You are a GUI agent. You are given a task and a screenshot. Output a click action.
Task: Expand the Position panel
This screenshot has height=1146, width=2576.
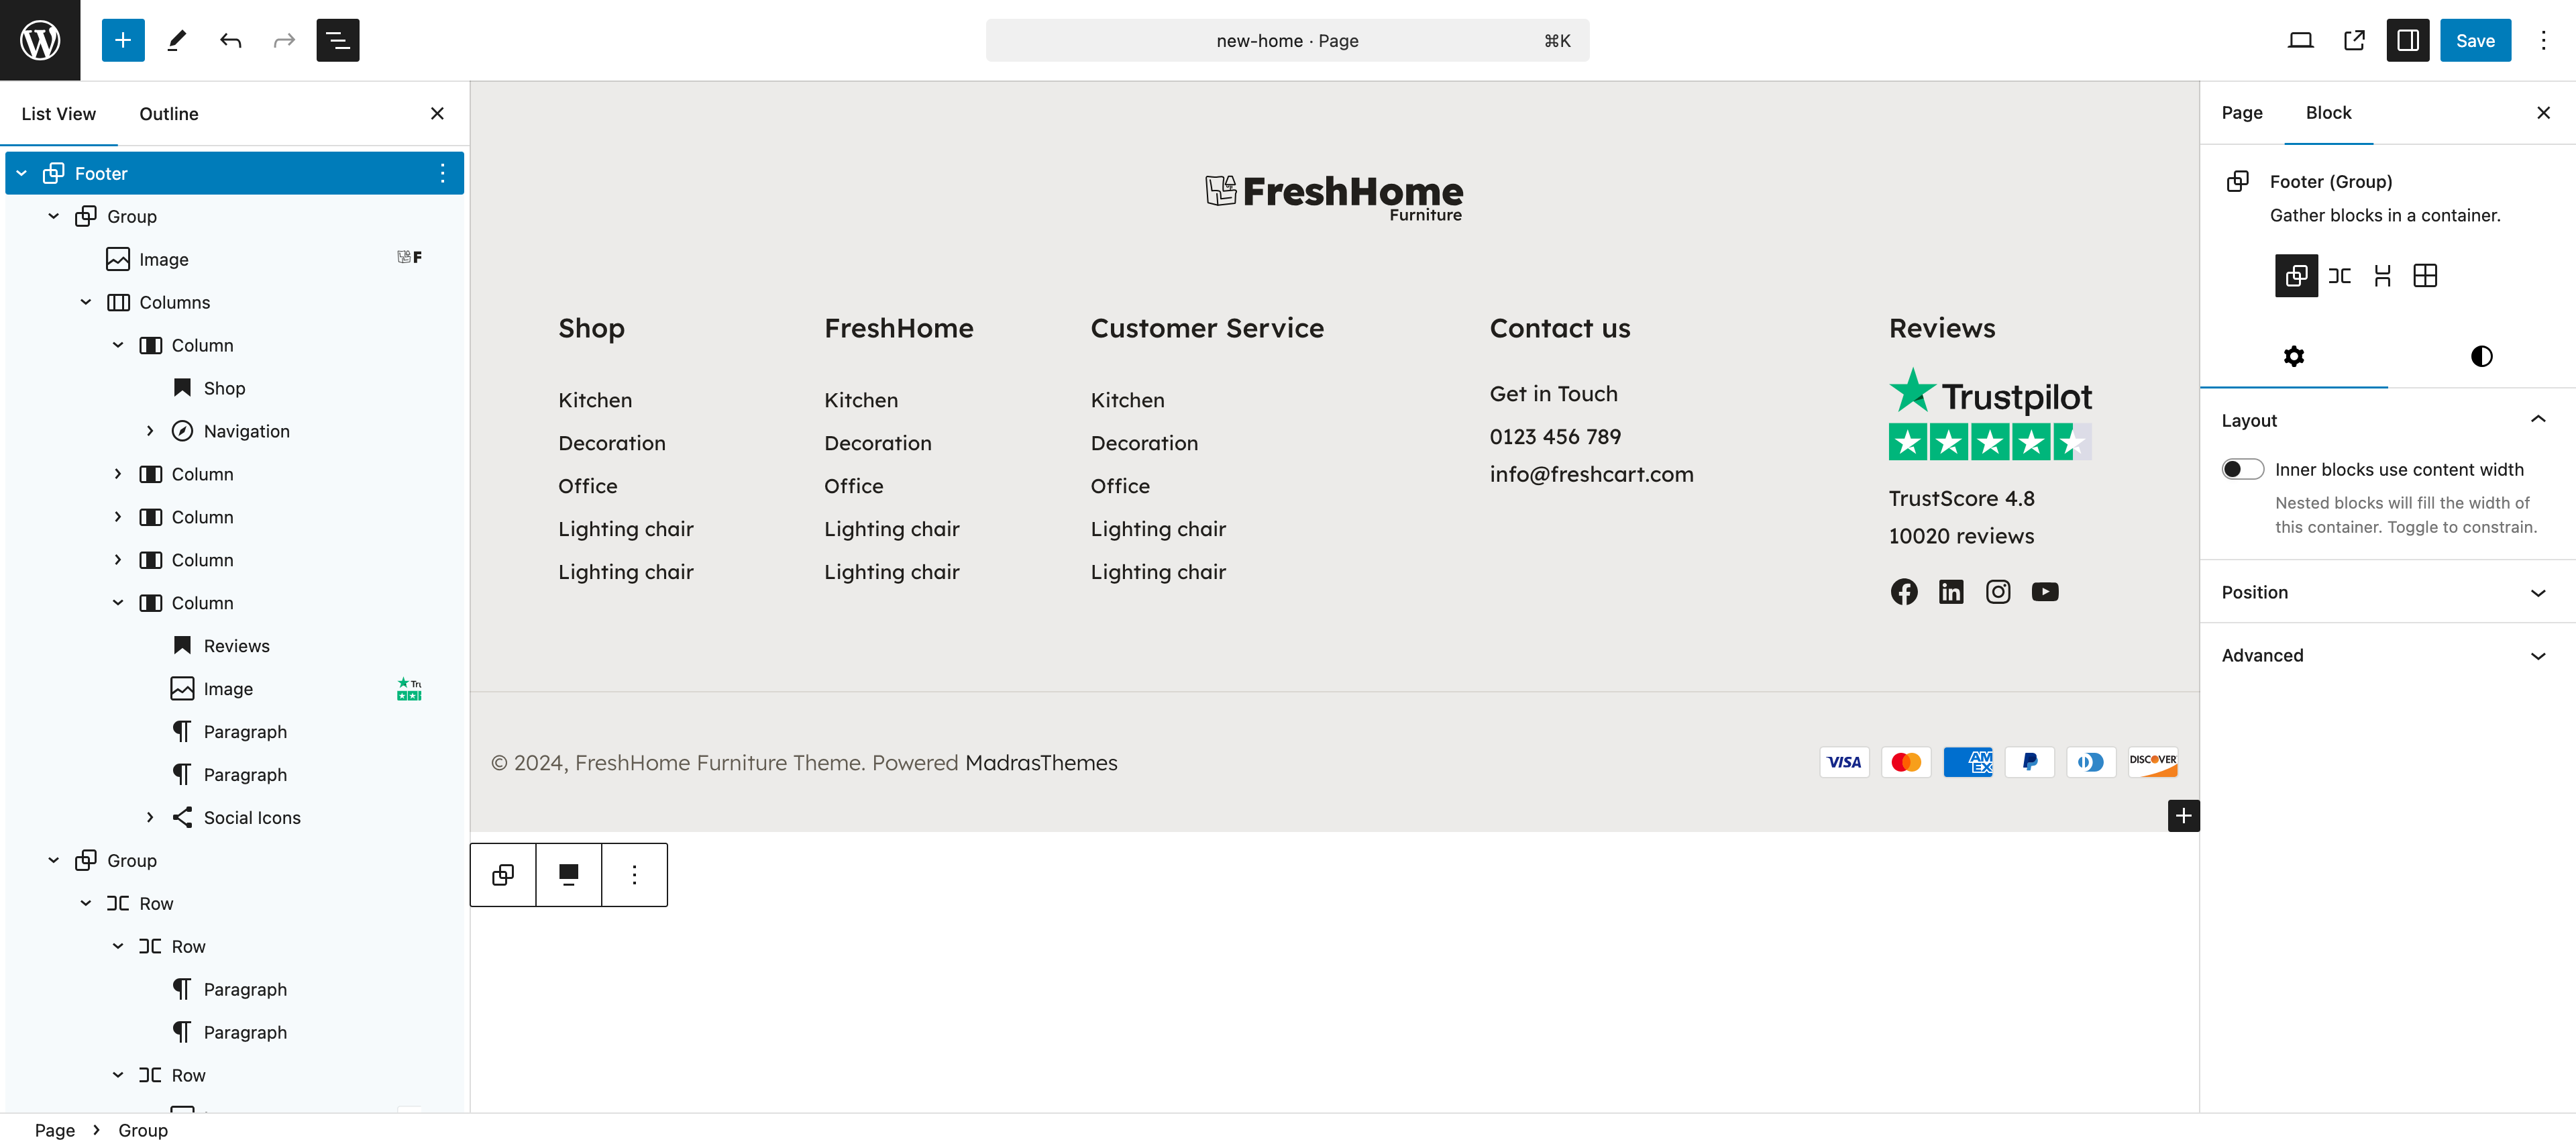(2387, 592)
